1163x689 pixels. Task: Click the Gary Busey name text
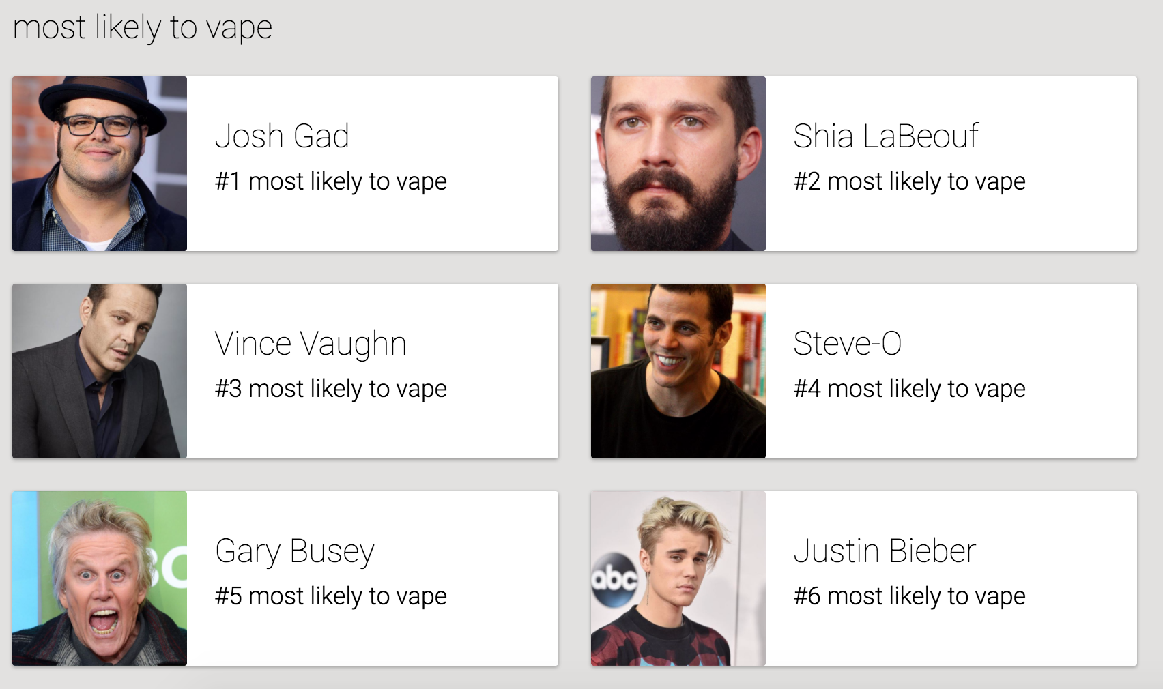click(295, 551)
